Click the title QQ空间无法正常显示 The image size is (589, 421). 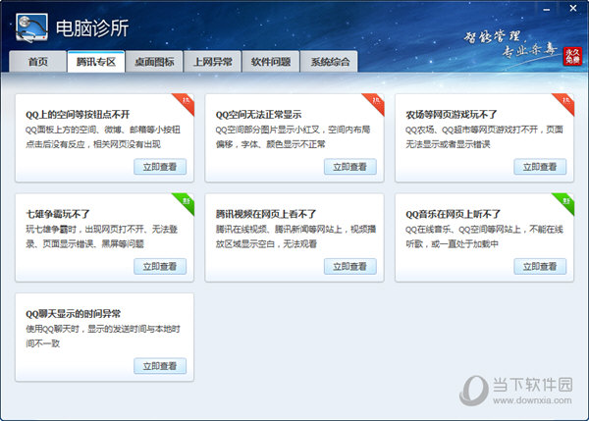pos(258,115)
